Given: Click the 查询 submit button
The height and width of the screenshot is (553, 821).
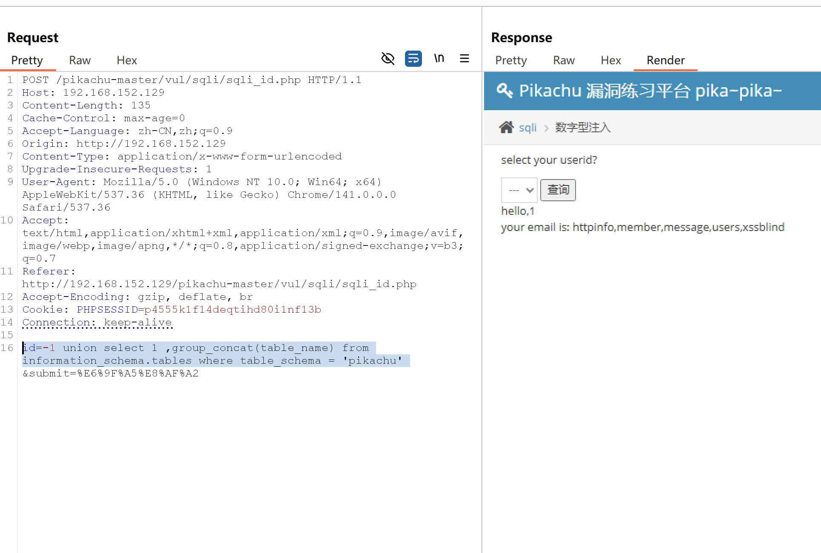Looking at the screenshot, I should coord(558,190).
